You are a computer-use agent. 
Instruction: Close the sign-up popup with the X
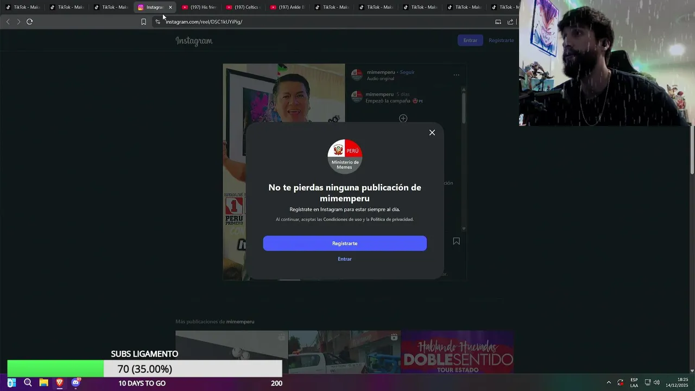pyautogui.click(x=432, y=133)
